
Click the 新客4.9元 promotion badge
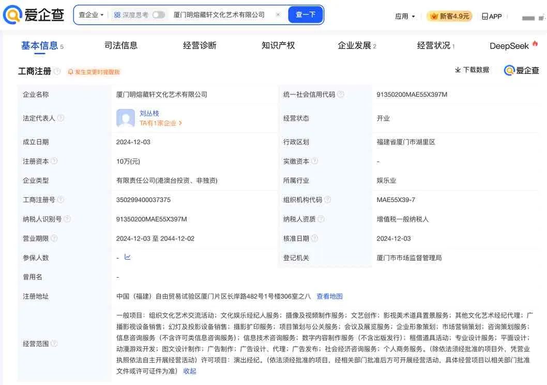tap(449, 17)
